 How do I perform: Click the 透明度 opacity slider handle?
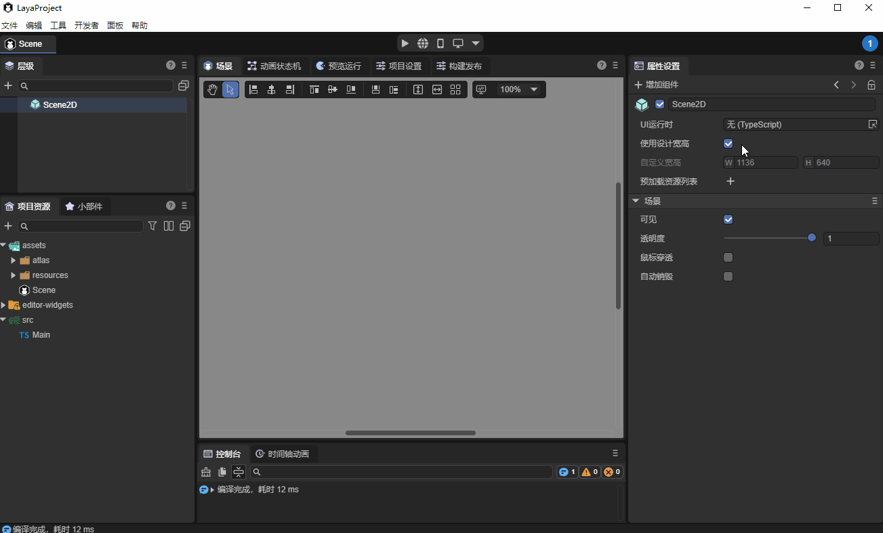[812, 238]
